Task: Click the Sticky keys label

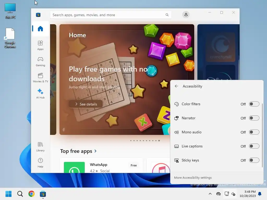Action: 190,160
